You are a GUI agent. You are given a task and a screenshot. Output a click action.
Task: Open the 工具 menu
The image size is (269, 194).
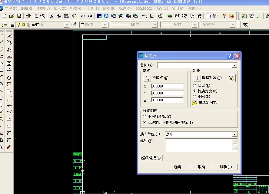[93, 8]
